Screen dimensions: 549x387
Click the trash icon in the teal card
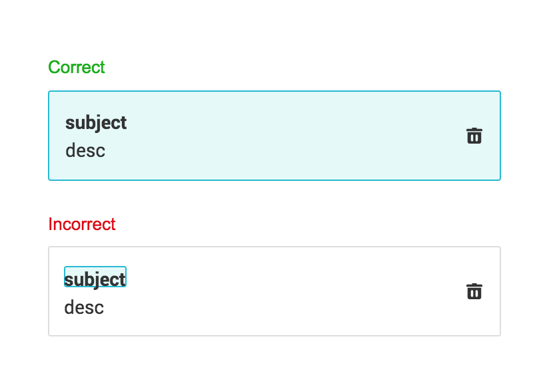point(474,136)
